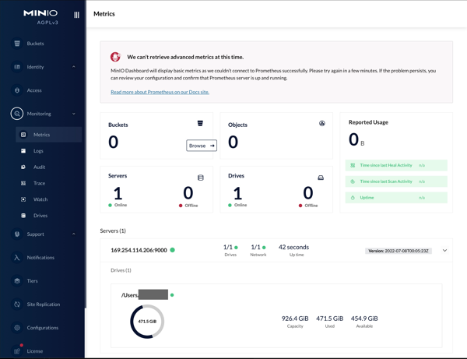Screen dimensions: 467x359
Task: Select the Access sidebar icon
Action: pyautogui.click(x=17, y=90)
